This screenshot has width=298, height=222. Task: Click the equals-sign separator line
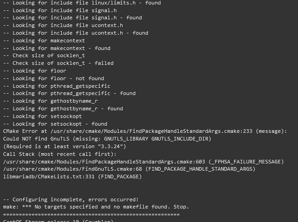click(x=92, y=215)
